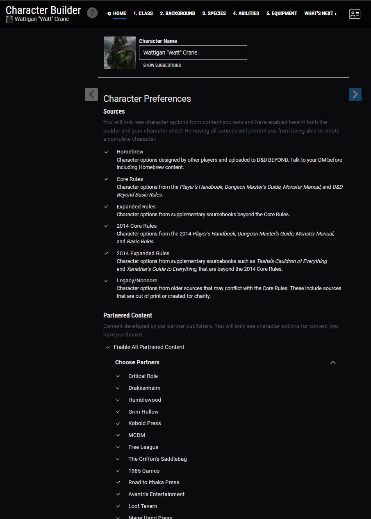This screenshot has height=519, width=371.
Task: Toggle the Legacy/Noncore source checkbox
Action: [x=107, y=281]
